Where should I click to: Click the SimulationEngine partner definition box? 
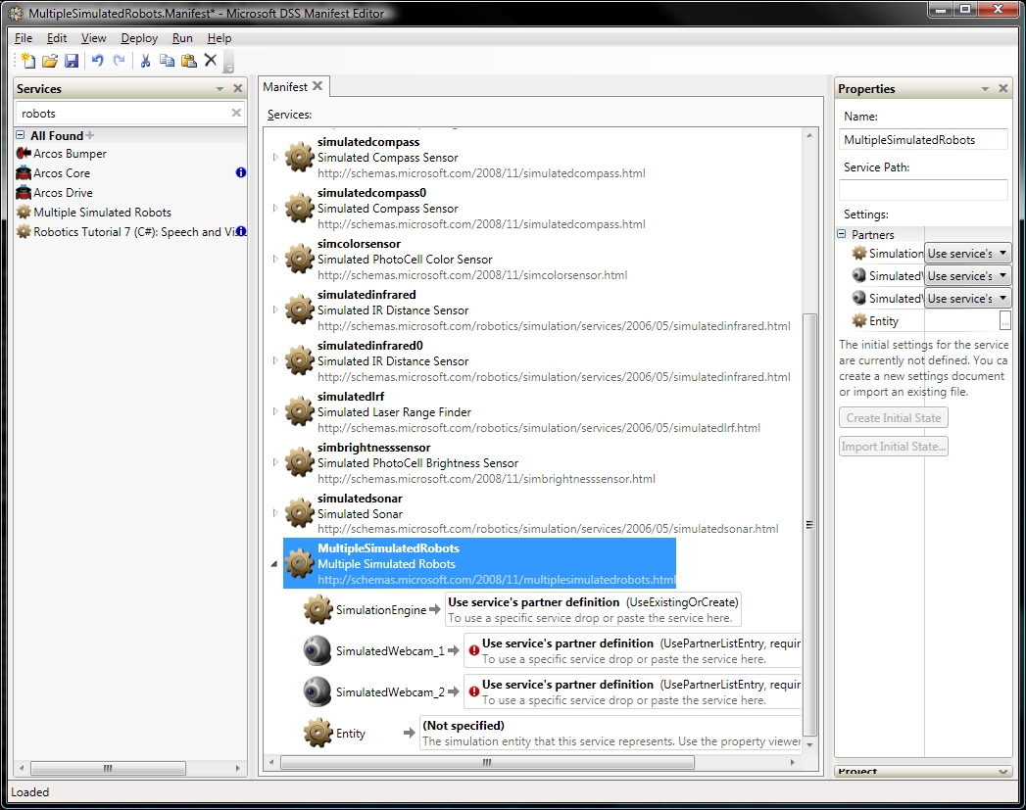[593, 609]
